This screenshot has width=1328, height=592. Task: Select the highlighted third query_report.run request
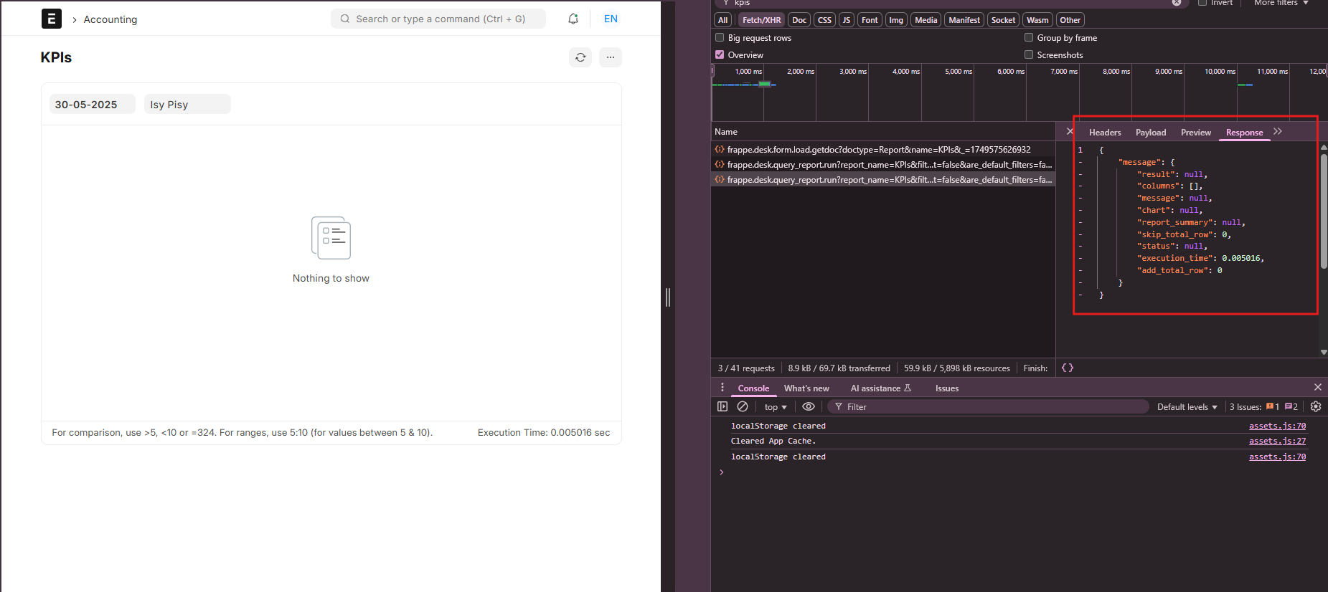click(x=882, y=180)
